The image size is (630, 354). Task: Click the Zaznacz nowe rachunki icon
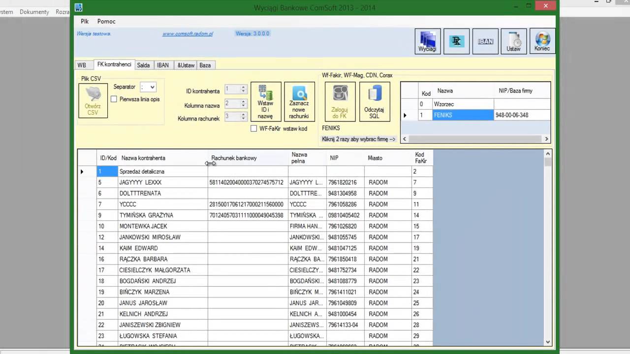tap(299, 102)
